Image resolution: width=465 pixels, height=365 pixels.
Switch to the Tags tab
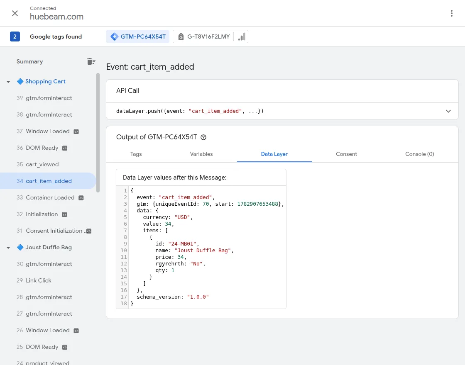pos(136,154)
